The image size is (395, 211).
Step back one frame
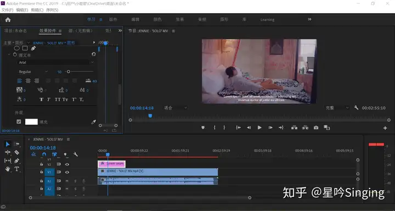(249, 127)
